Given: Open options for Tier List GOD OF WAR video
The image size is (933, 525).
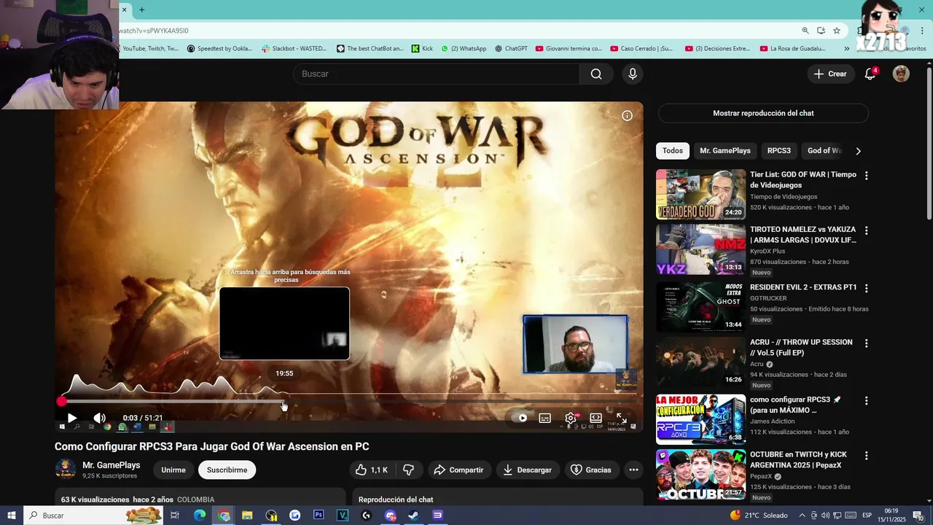Looking at the screenshot, I should click(866, 176).
